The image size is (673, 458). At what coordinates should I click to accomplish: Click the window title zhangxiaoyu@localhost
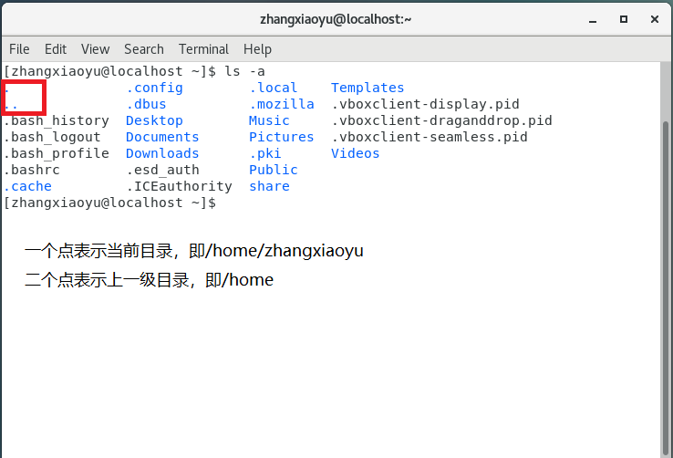[x=336, y=18]
